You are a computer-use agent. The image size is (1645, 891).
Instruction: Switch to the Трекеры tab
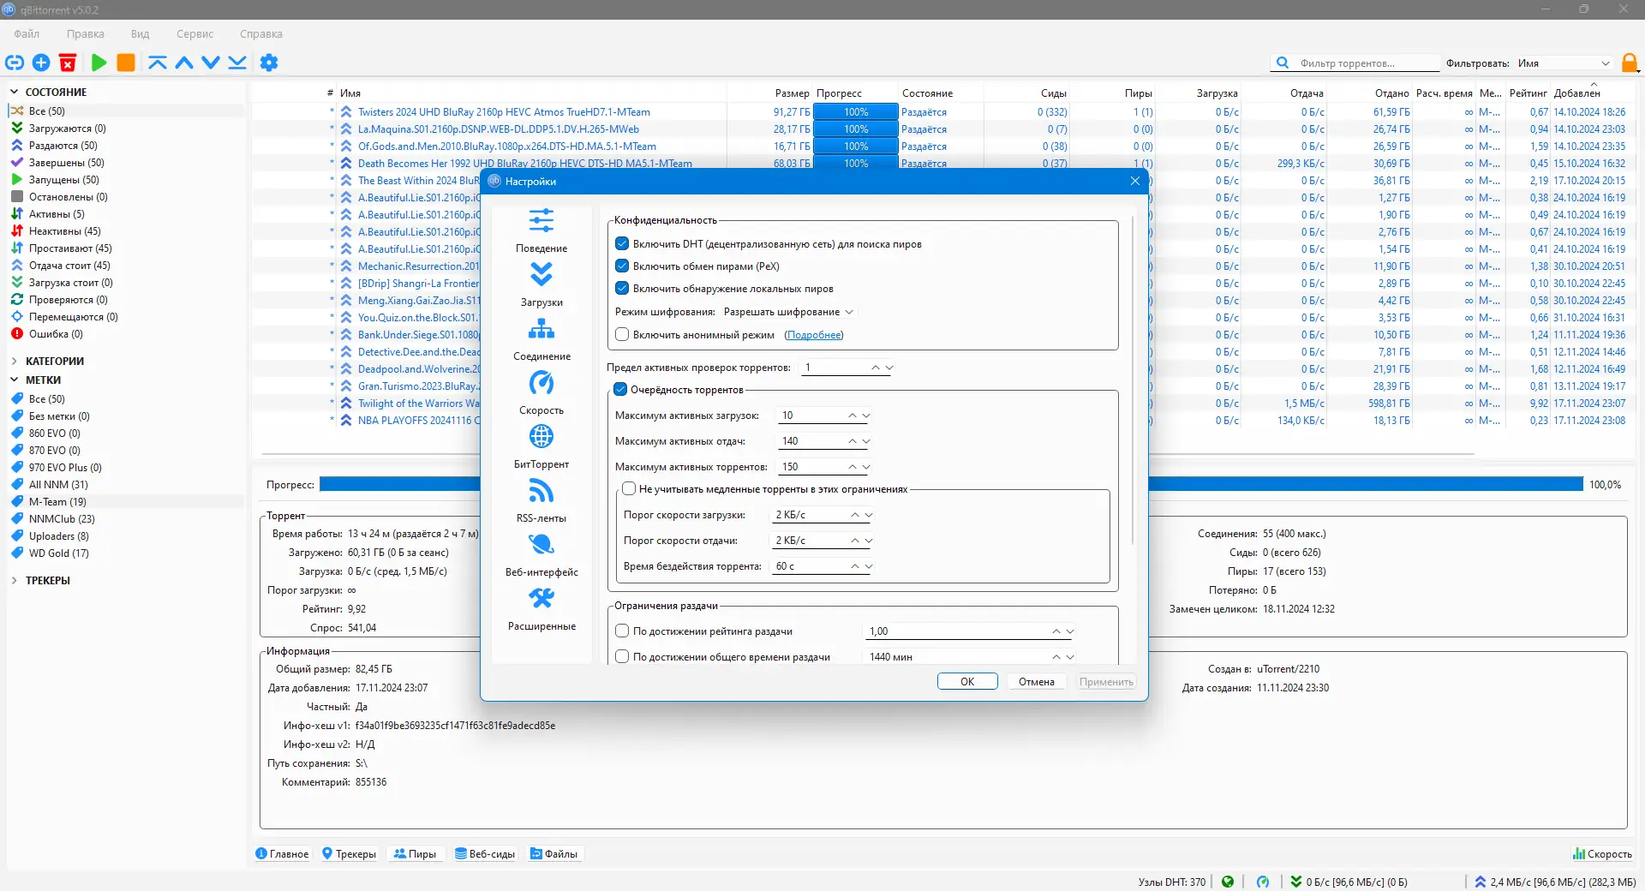click(x=349, y=854)
